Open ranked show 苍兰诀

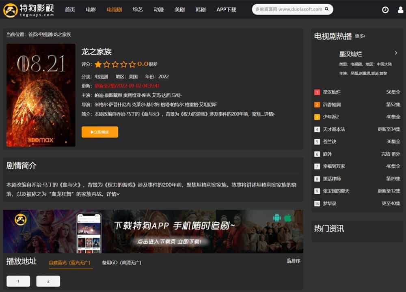tap(329, 142)
